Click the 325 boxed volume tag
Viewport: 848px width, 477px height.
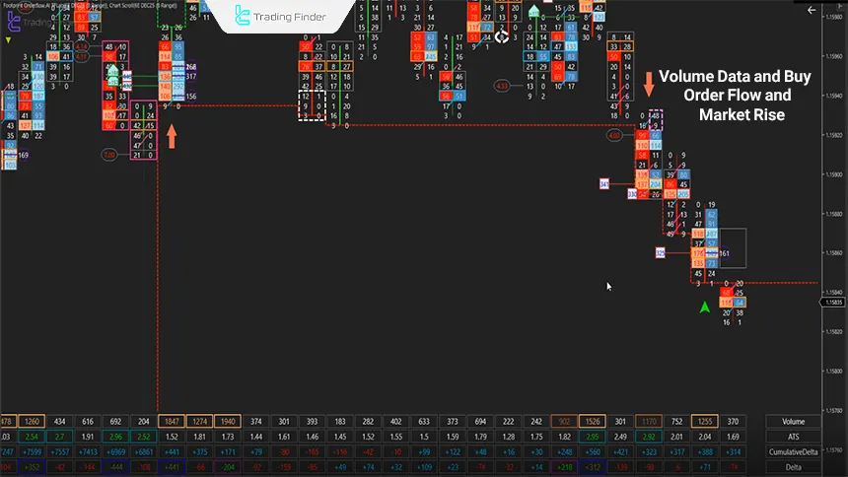click(660, 252)
